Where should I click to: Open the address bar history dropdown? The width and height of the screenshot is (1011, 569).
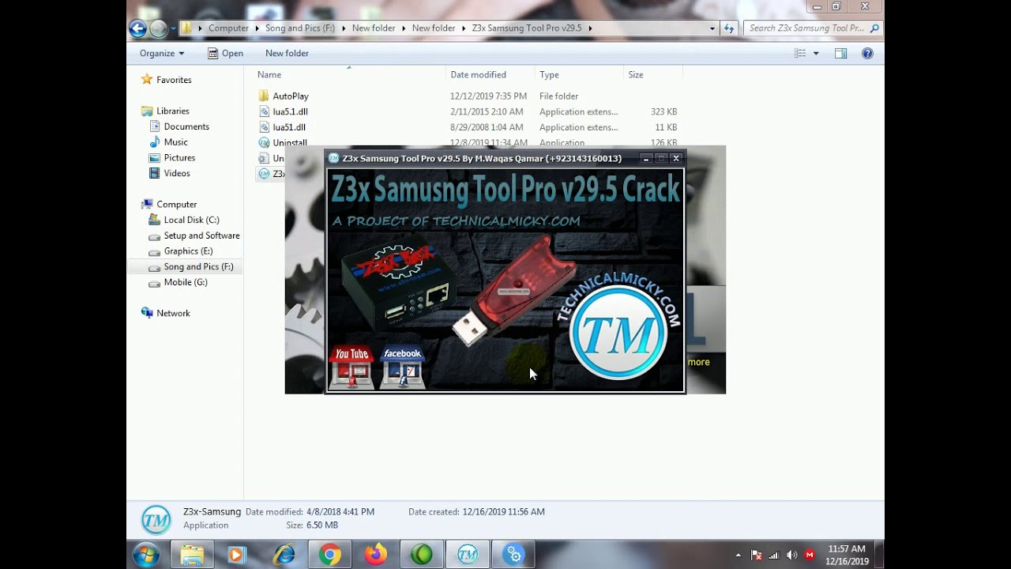712,28
